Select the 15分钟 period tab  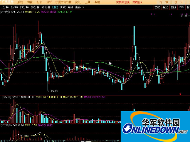(x=24, y=7)
